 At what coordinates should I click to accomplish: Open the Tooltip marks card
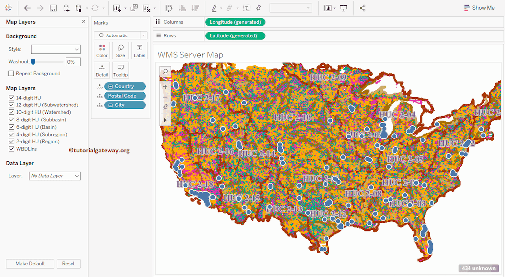point(120,70)
